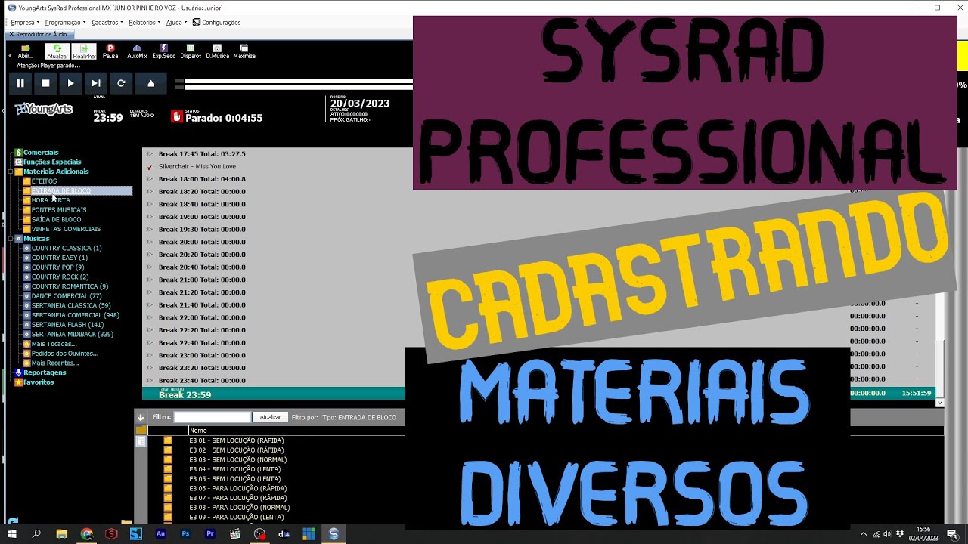This screenshot has height=544, width=968.
Task: Stop the audio player
Action: [x=45, y=83]
